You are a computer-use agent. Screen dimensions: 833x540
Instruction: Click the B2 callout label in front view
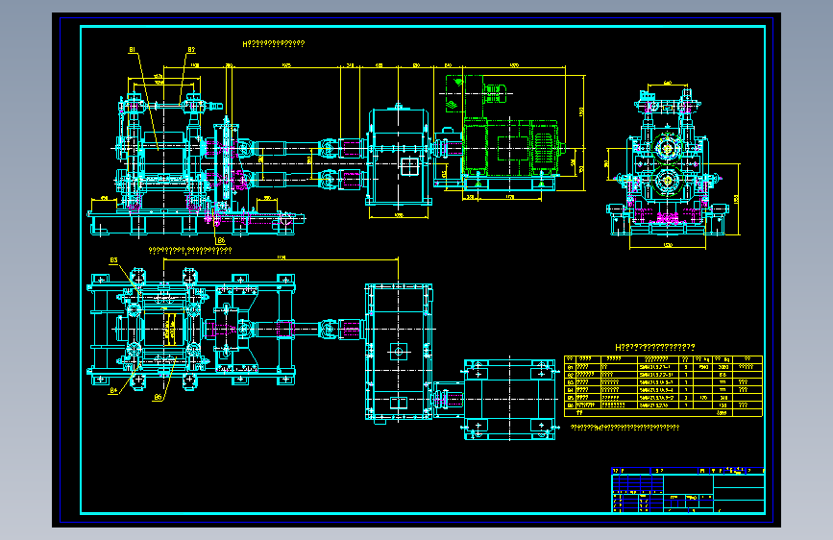coord(191,50)
